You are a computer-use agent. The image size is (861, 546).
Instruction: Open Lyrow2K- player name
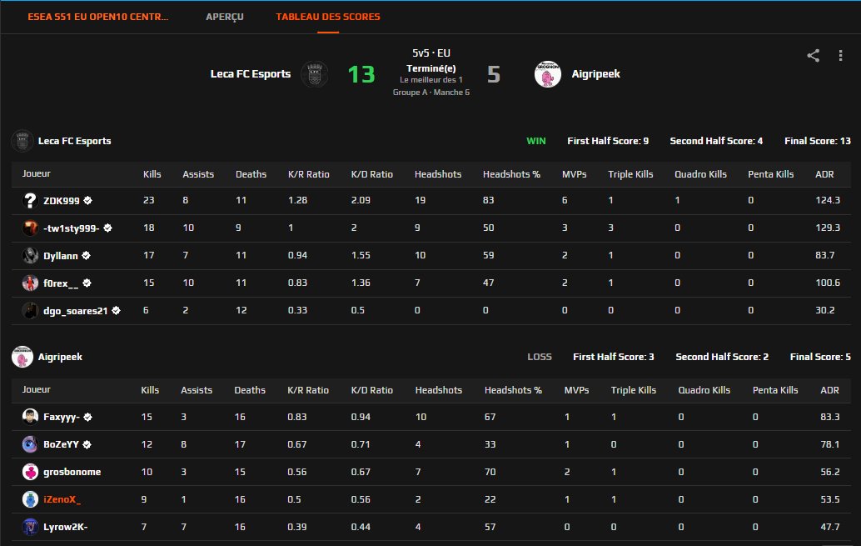click(x=65, y=527)
